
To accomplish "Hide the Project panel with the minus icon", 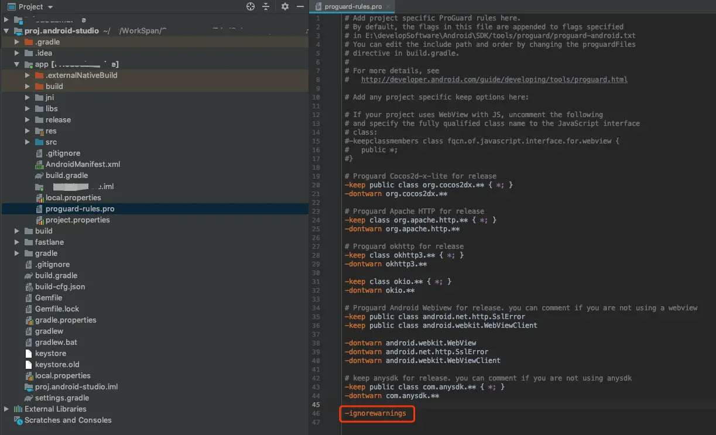I will [x=300, y=6].
